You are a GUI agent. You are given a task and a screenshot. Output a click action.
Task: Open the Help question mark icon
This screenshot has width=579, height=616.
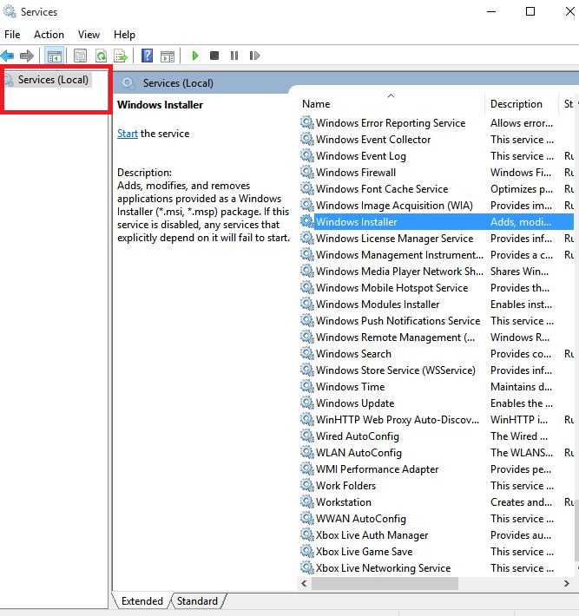point(147,56)
